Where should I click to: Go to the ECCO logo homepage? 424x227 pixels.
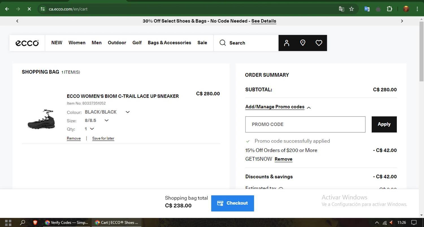point(27,43)
